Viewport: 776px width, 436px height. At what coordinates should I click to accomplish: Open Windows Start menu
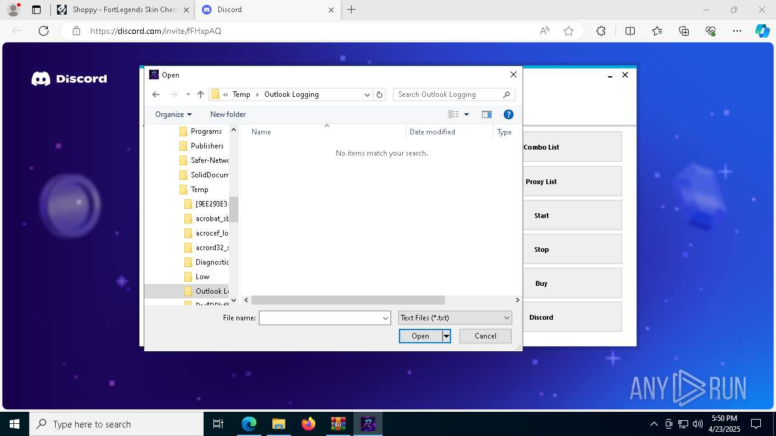click(x=15, y=424)
